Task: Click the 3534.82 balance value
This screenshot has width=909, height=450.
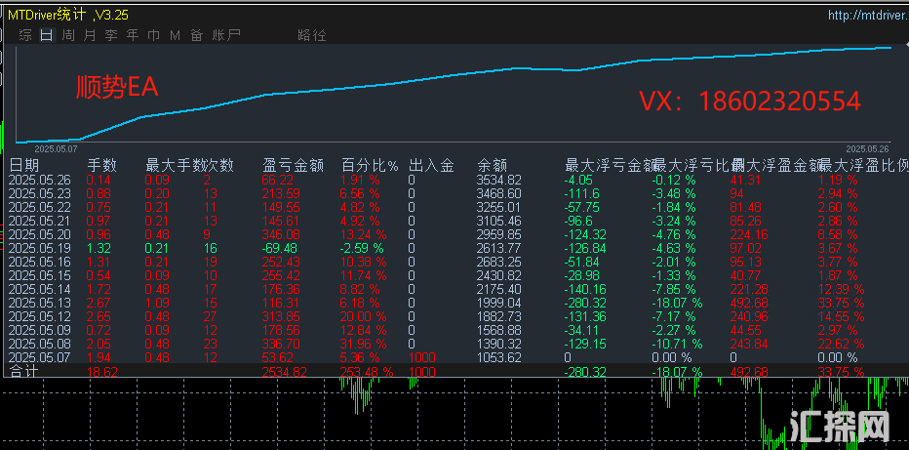Action: [x=498, y=180]
